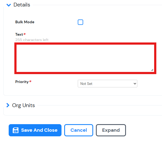Cancel the form
Image resolution: width=162 pixels, height=142 pixels.
coord(79,130)
